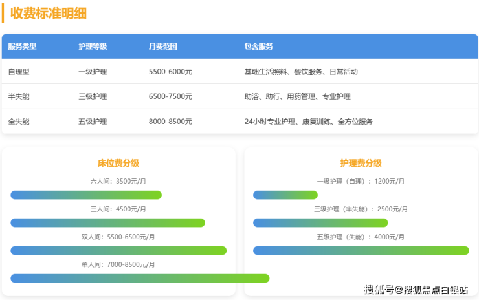Open the 护理费分级 card title

[361, 163]
